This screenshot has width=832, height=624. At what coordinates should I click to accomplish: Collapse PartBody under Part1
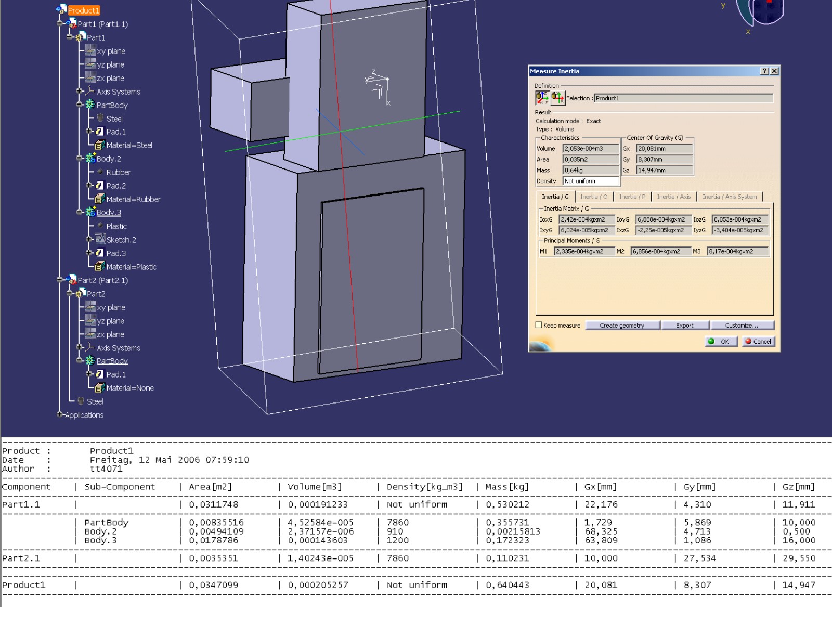79,105
